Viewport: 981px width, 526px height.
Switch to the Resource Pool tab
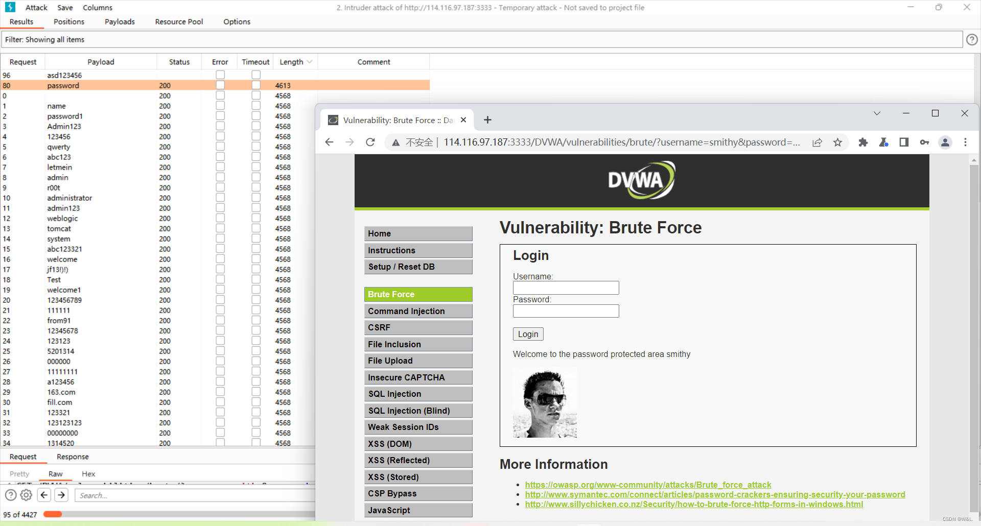[x=179, y=21]
